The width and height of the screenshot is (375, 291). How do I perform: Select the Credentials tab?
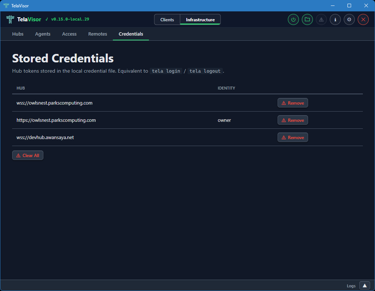coord(131,34)
